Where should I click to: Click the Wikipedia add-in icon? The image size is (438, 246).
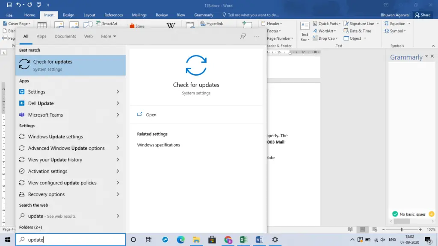tap(171, 26)
